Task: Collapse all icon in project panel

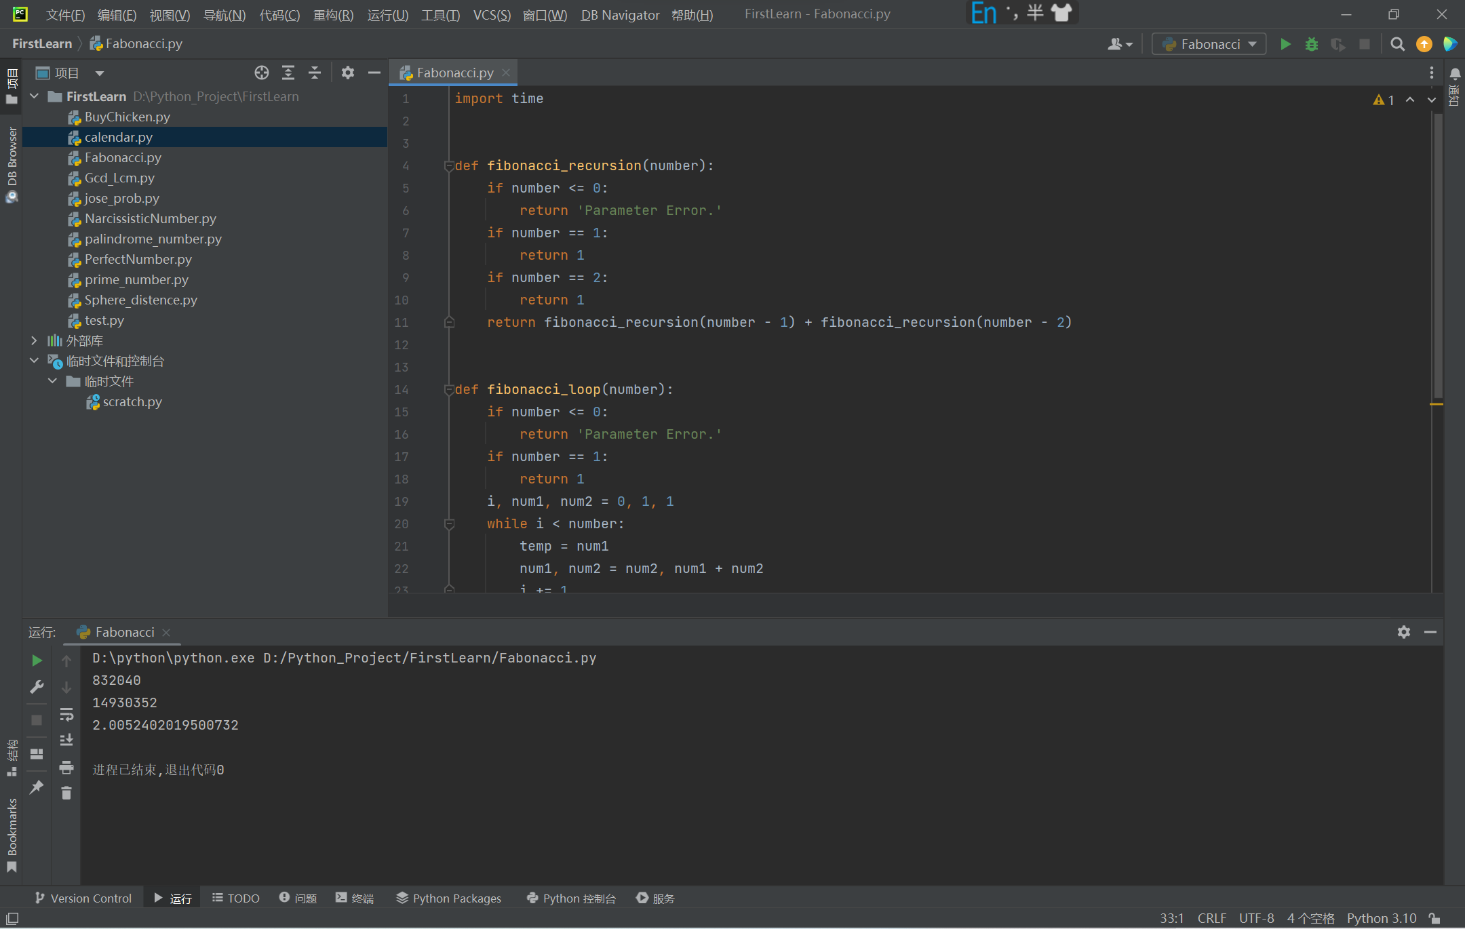Action: click(315, 73)
